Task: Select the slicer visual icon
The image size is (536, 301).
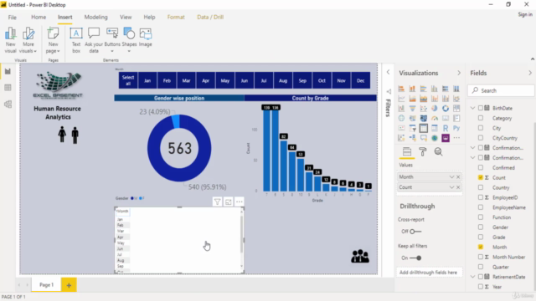Action: click(412, 128)
